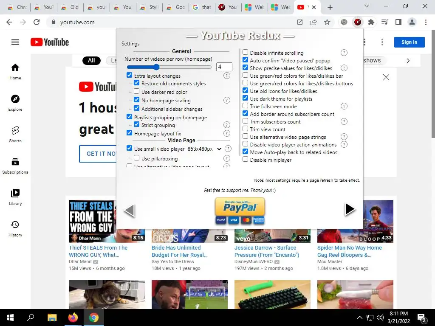435x326 pixels.
Task: Open History in the sidebar
Action: (15, 228)
